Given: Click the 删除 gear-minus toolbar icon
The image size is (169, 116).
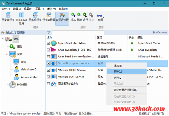Looking at the screenshot, I should 79,15.
